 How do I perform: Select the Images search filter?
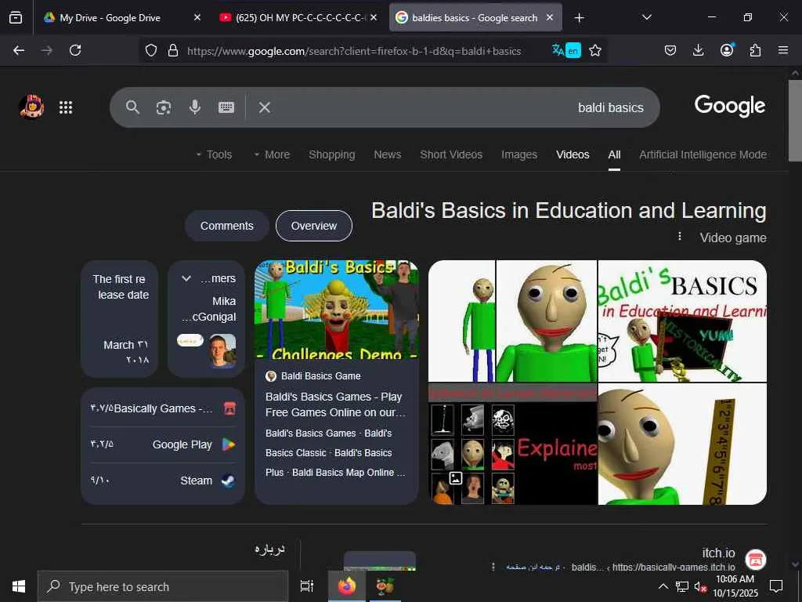pos(519,154)
